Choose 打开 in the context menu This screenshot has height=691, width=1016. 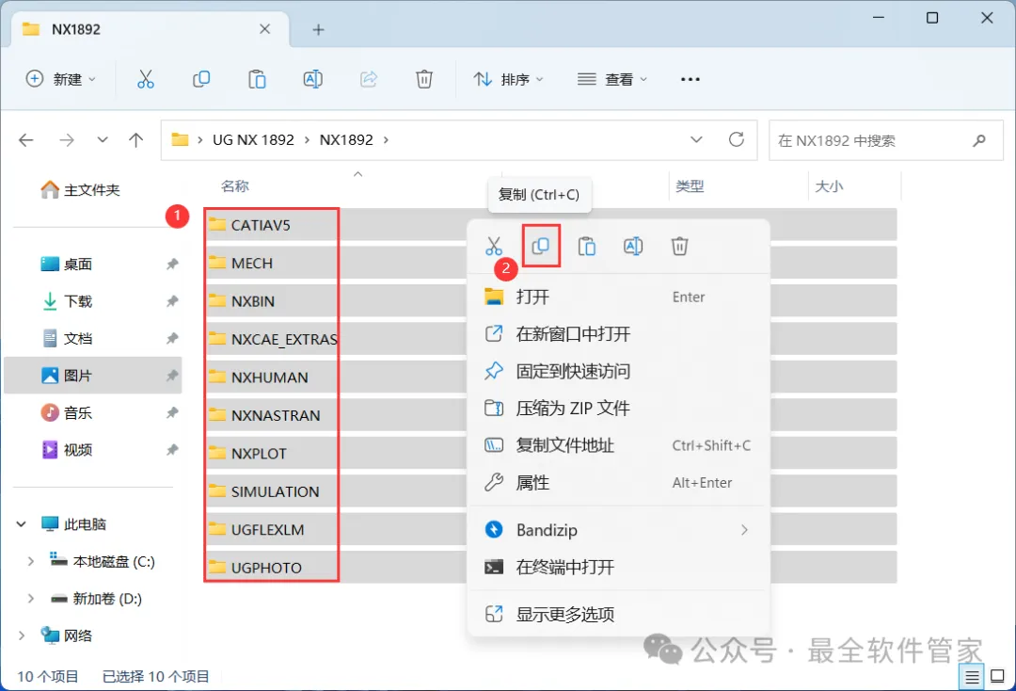click(618, 297)
